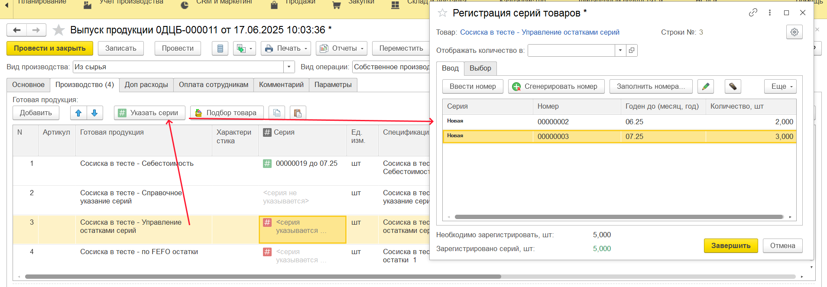Click the barcode scanner icon button
The height and width of the screenshot is (287, 827).
pyautogui.click(x=733, y=87)
